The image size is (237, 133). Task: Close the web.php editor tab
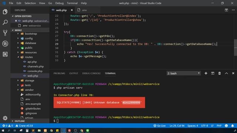pos(72,10)
